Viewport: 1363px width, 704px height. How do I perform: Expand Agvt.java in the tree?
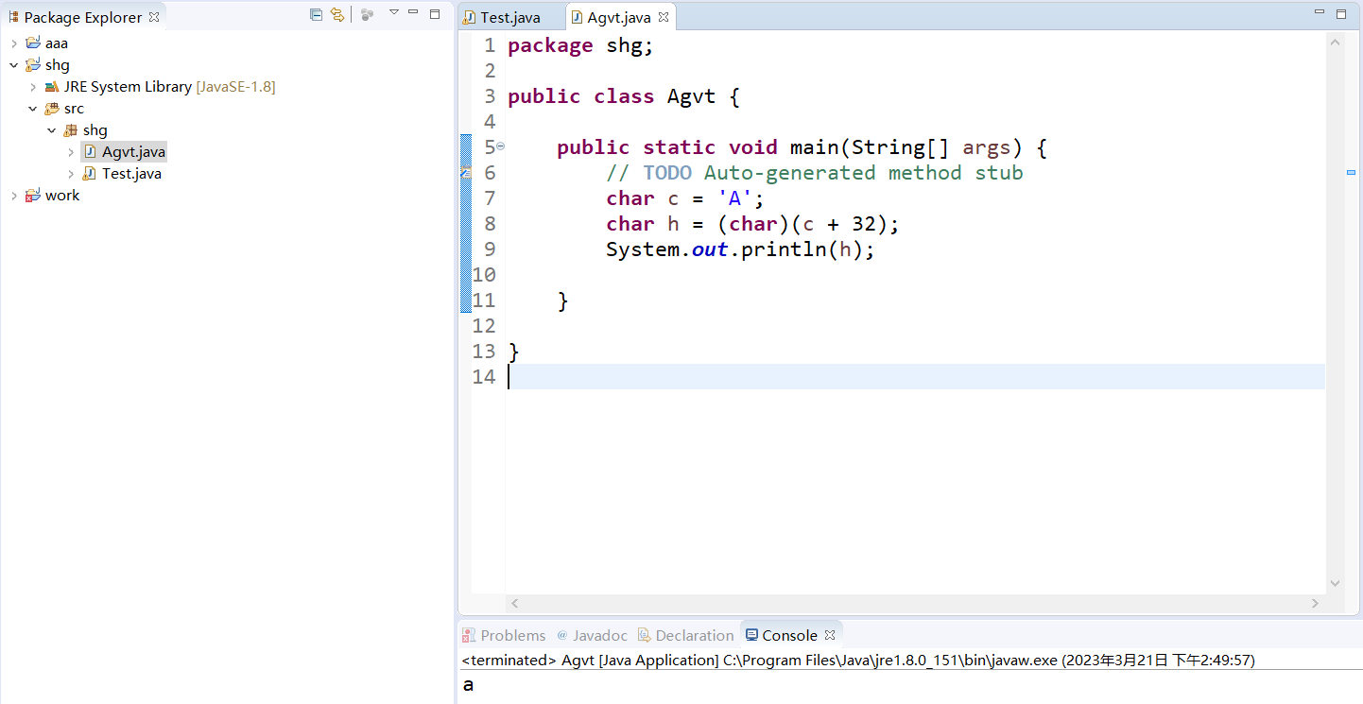(71, 152)
